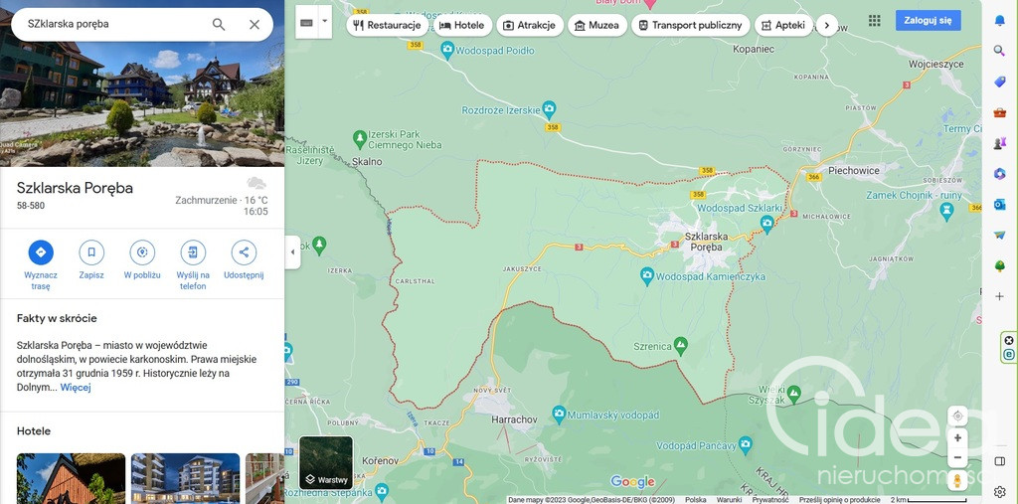The width and height of the screenshot is (1018, 504).
Task: Open the chess pieces games icon in the sidebar
Action: pyautogui.click(x=1000, y=143)
